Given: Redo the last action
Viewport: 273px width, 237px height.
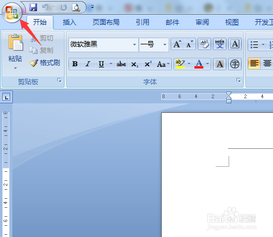Looking at the screenshot, I should tap(64, 7).
